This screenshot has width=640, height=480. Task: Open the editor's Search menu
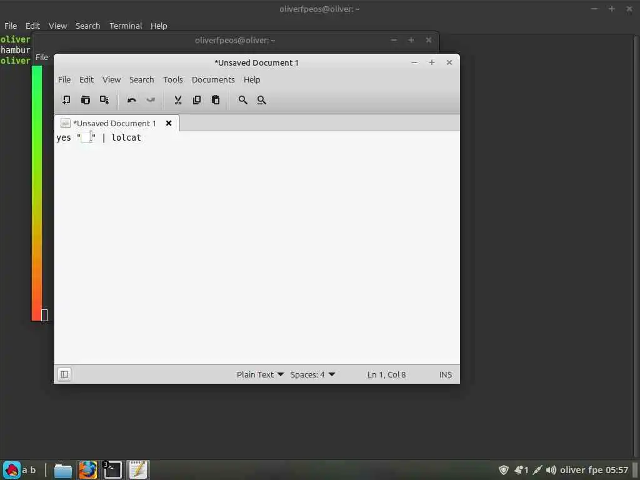(x=142, y=79)
